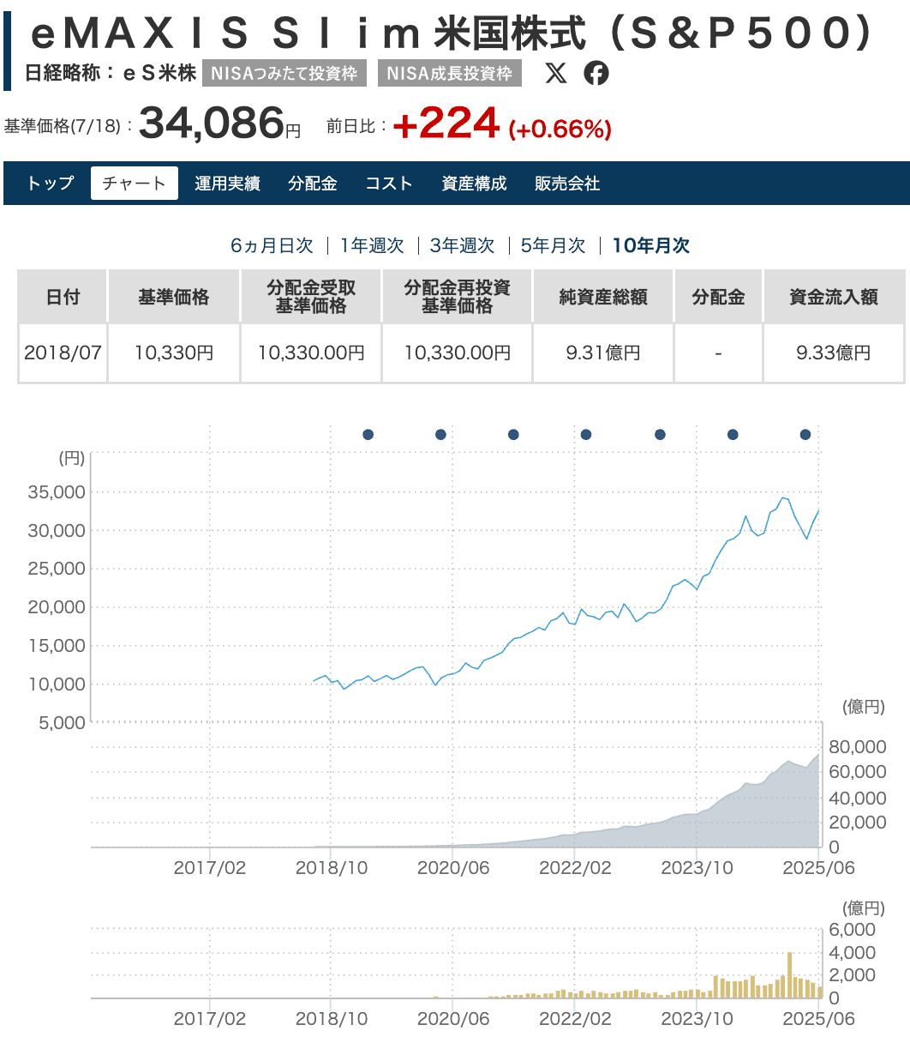Click the last distribution marker dot above the chart
Viewport: 910px width, 1043px height.
point(805,435)
